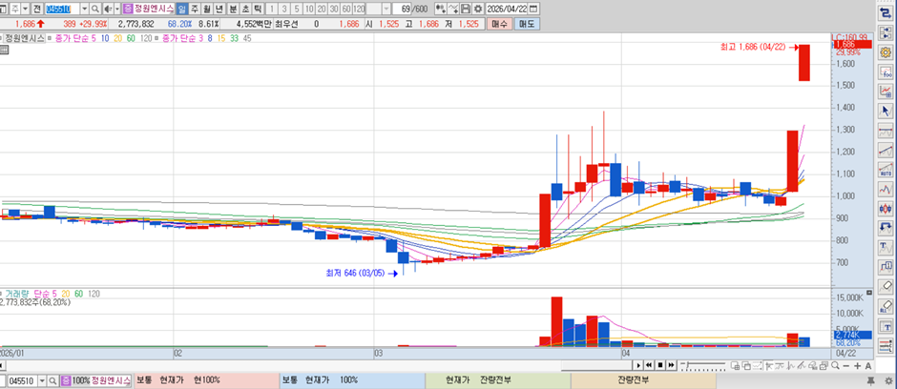The height and width of the screenshot is (389, 897).
Task: Select the erase ALL tool icon
Action: (887, 306)
